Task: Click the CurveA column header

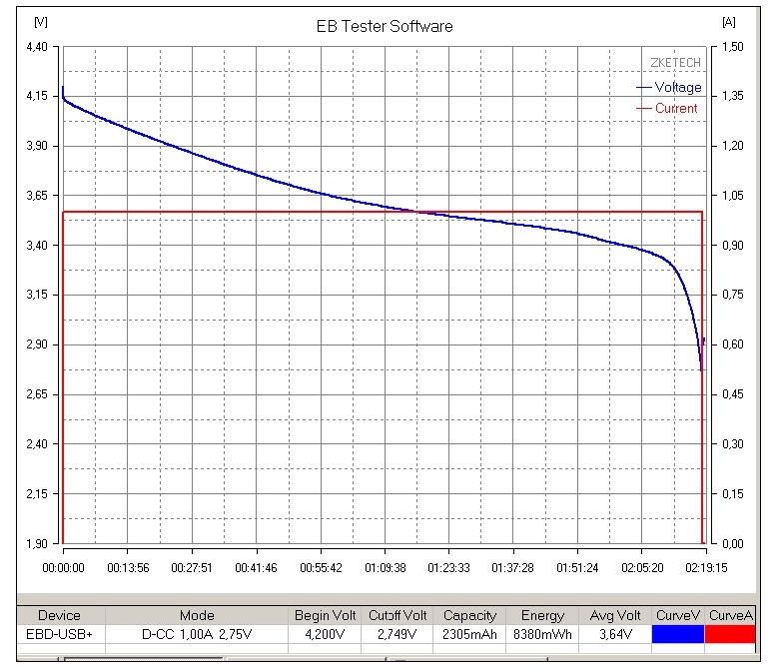Action: point(731,615)
